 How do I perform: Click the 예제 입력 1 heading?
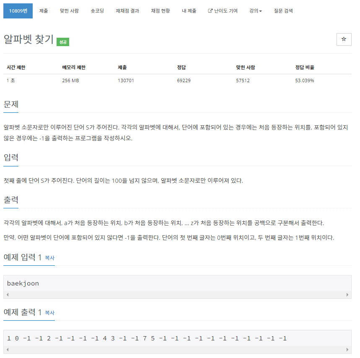(23, 257)
